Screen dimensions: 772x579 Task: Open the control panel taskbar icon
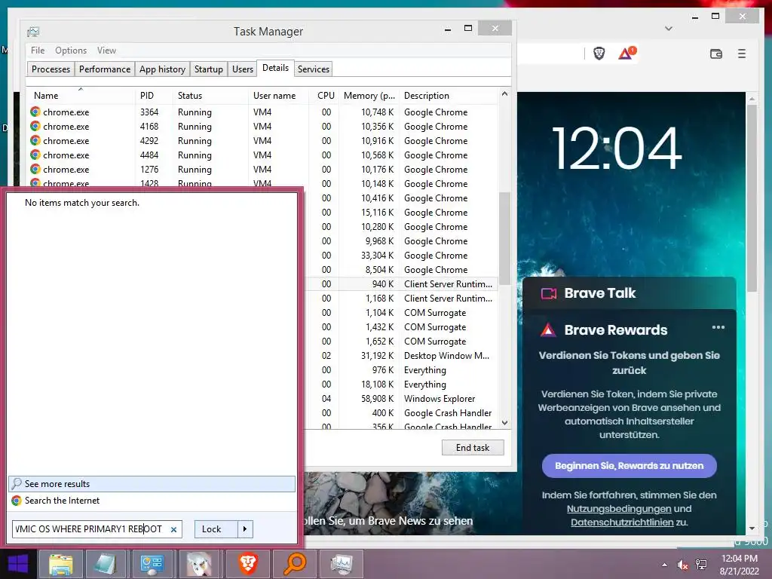(152, 564)
